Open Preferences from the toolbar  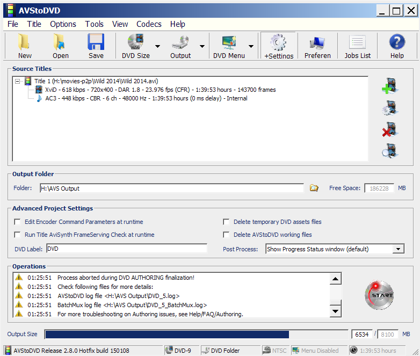[317, 46]
